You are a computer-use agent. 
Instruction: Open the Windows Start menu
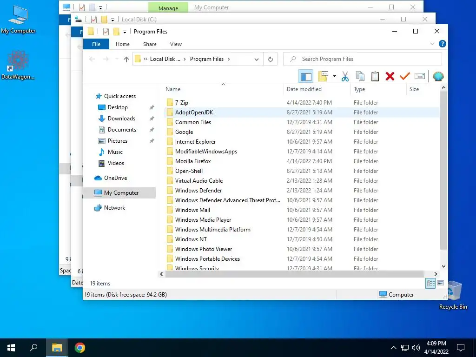coord(11,348)
